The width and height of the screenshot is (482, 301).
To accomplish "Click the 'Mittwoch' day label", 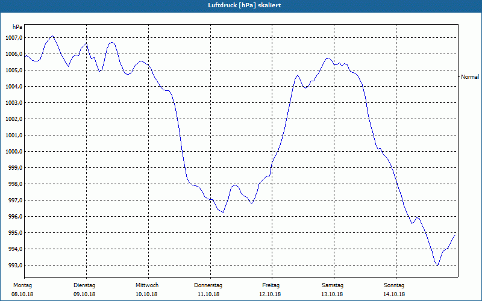I will [x=147, y=285].
